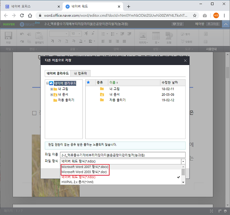Click the decrease font size icon

coord(93,34)
